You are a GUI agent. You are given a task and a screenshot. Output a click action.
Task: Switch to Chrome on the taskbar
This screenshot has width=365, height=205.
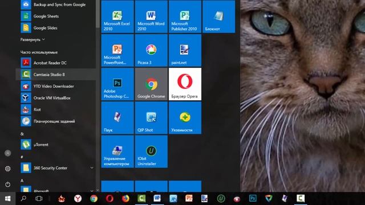[x=94, y=199]
